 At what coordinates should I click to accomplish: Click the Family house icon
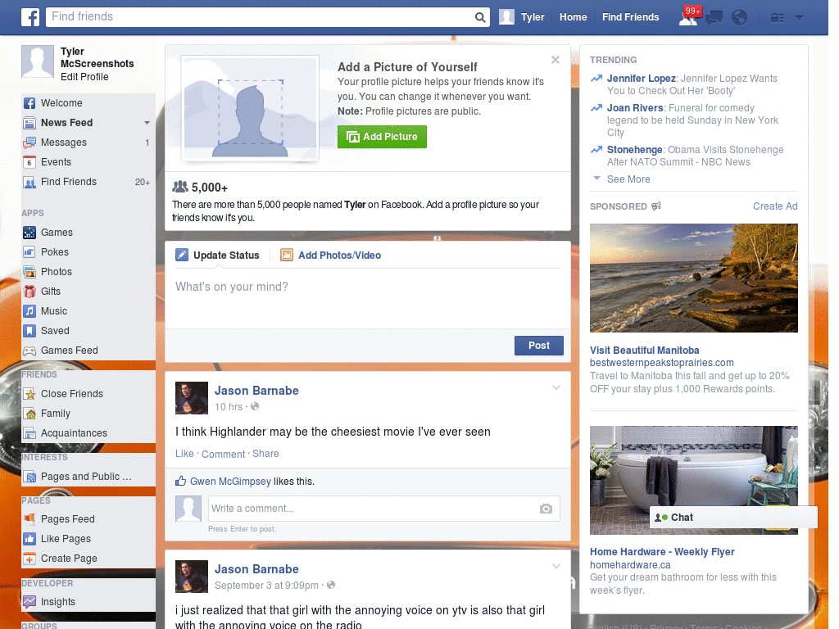29,414
